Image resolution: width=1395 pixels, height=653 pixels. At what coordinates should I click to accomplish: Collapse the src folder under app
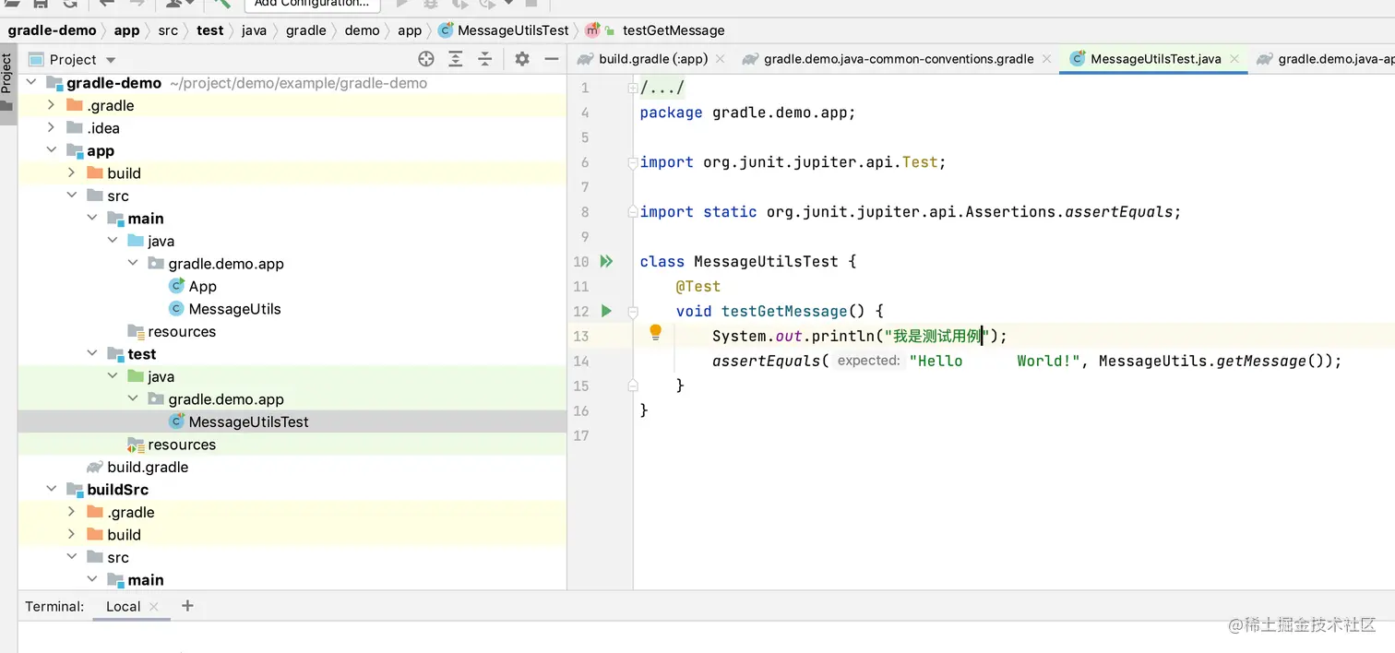pos(71,196)
